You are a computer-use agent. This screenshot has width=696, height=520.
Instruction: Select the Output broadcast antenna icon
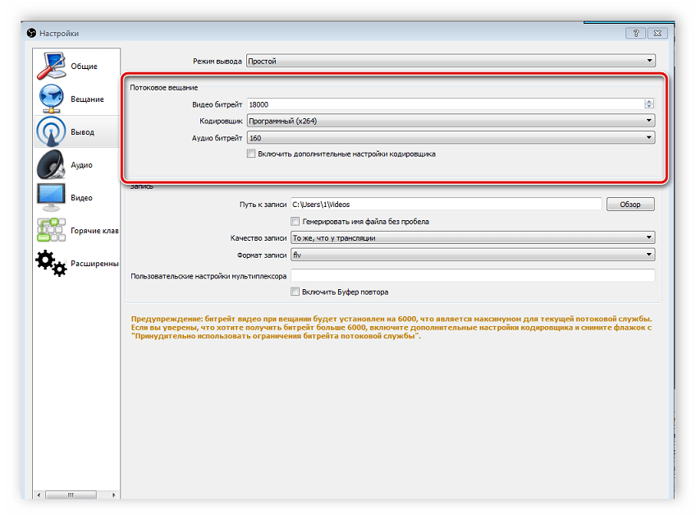click(x=53, y=132)
